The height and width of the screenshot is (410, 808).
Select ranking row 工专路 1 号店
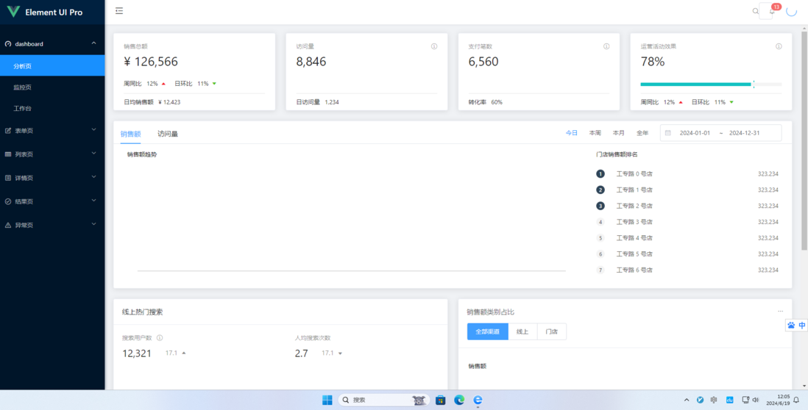coord(687,190)
